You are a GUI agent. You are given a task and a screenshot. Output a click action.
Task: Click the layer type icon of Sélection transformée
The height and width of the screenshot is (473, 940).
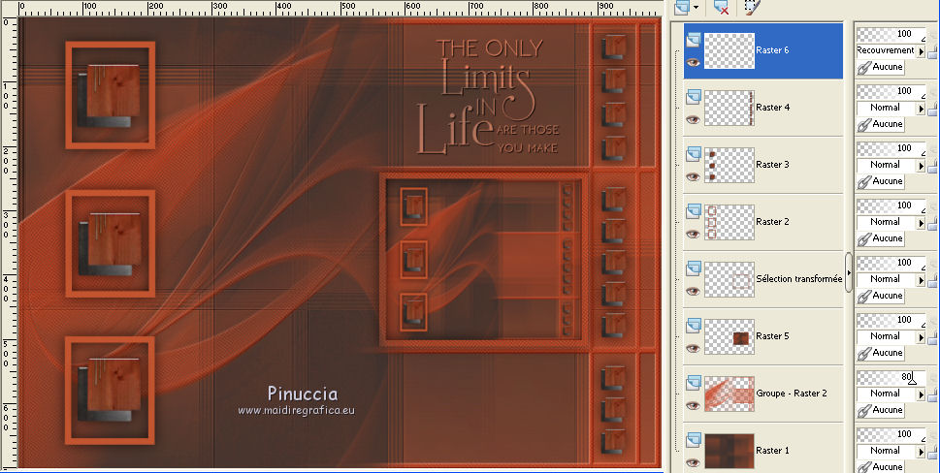pyautogui.click(x=693, y=268)
